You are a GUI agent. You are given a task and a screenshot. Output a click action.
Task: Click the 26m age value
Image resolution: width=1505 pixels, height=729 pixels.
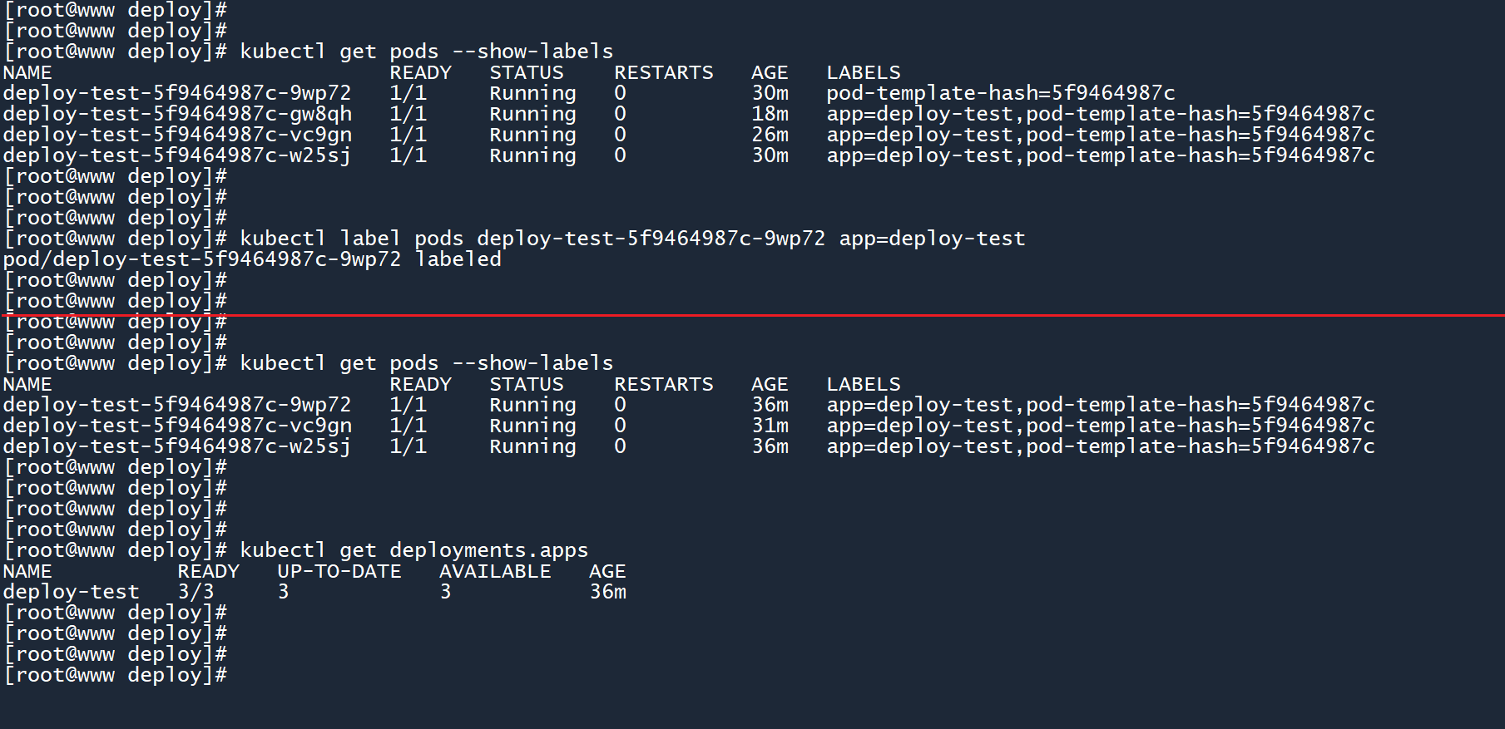[x=770, y=135]
